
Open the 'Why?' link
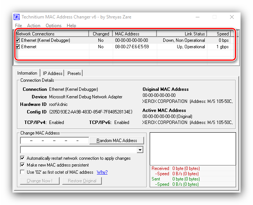pos(102,172)
